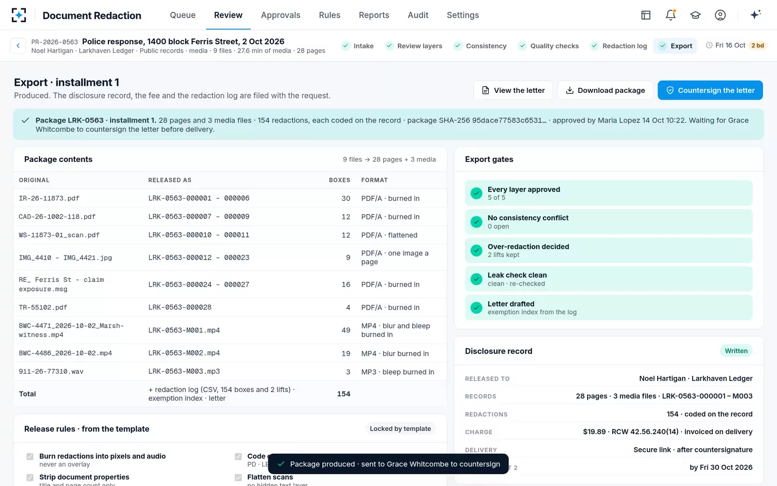
Task: Click the Document Redaction app logo
Action: (19, 15)
